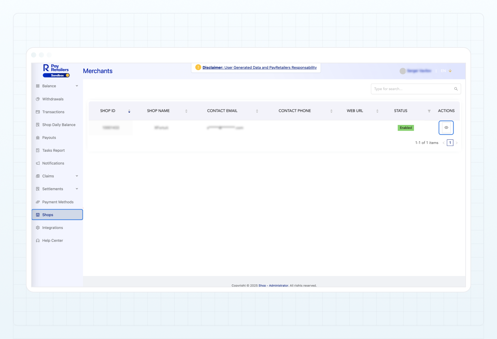Click the ACTIONS column header

coord(446,111)
